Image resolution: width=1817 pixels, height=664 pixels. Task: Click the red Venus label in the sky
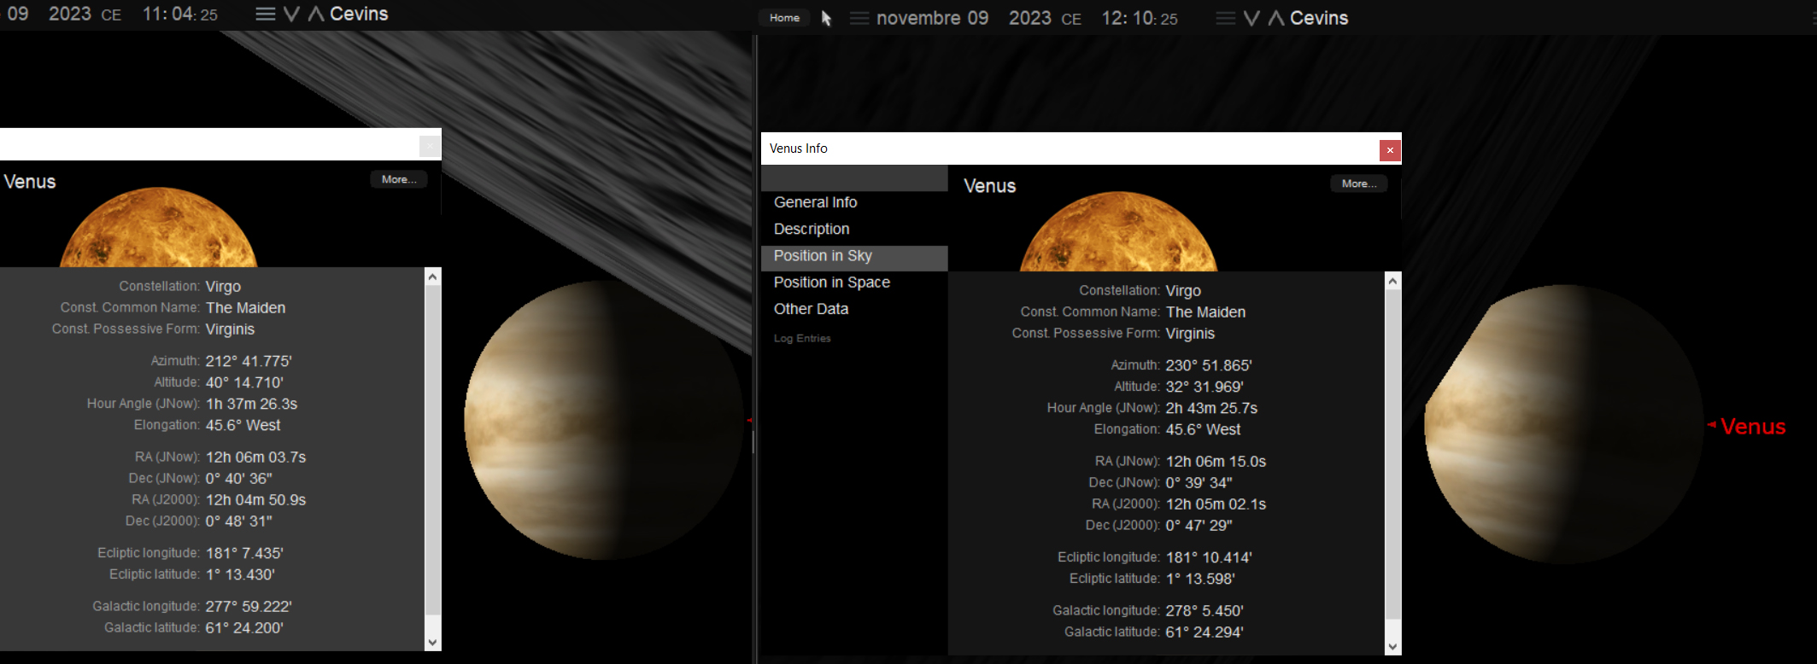[x=1752, y=427]
